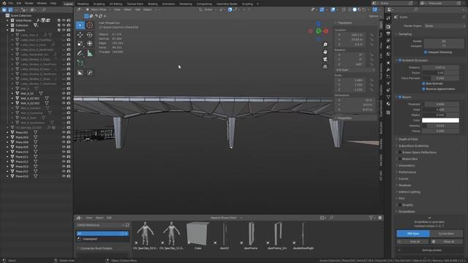Viewport: 468px width, 263px height.
Task: Open the Render menu
Action: point(29,3)
